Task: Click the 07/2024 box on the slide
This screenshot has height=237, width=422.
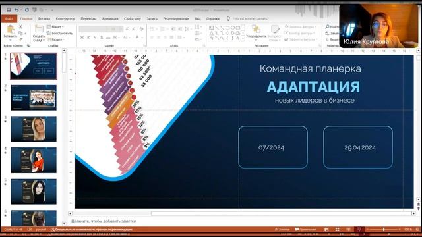Action: pyautogui.click(x=273, y=147)
